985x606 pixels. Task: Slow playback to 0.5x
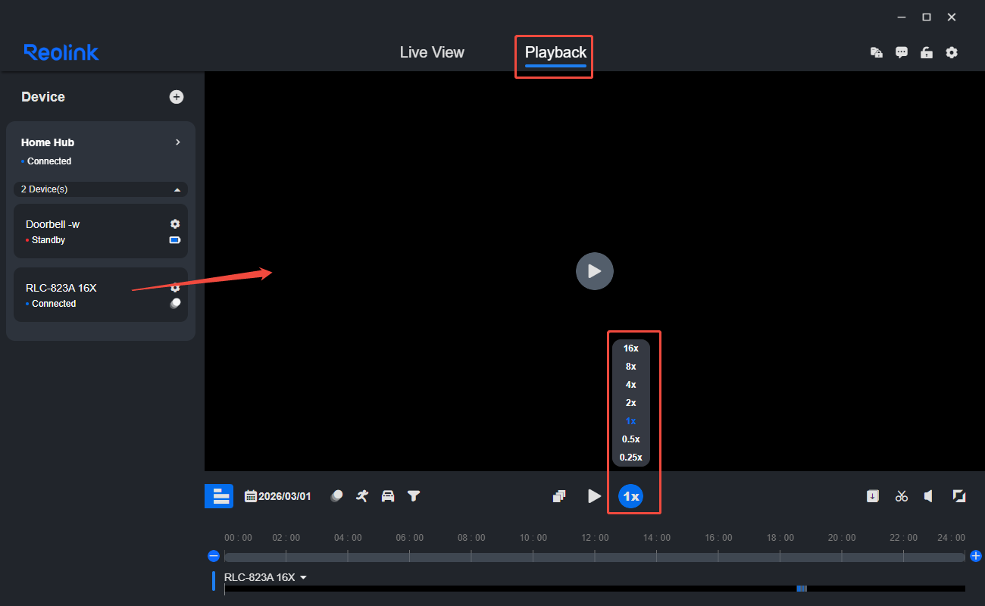[630, 439]
